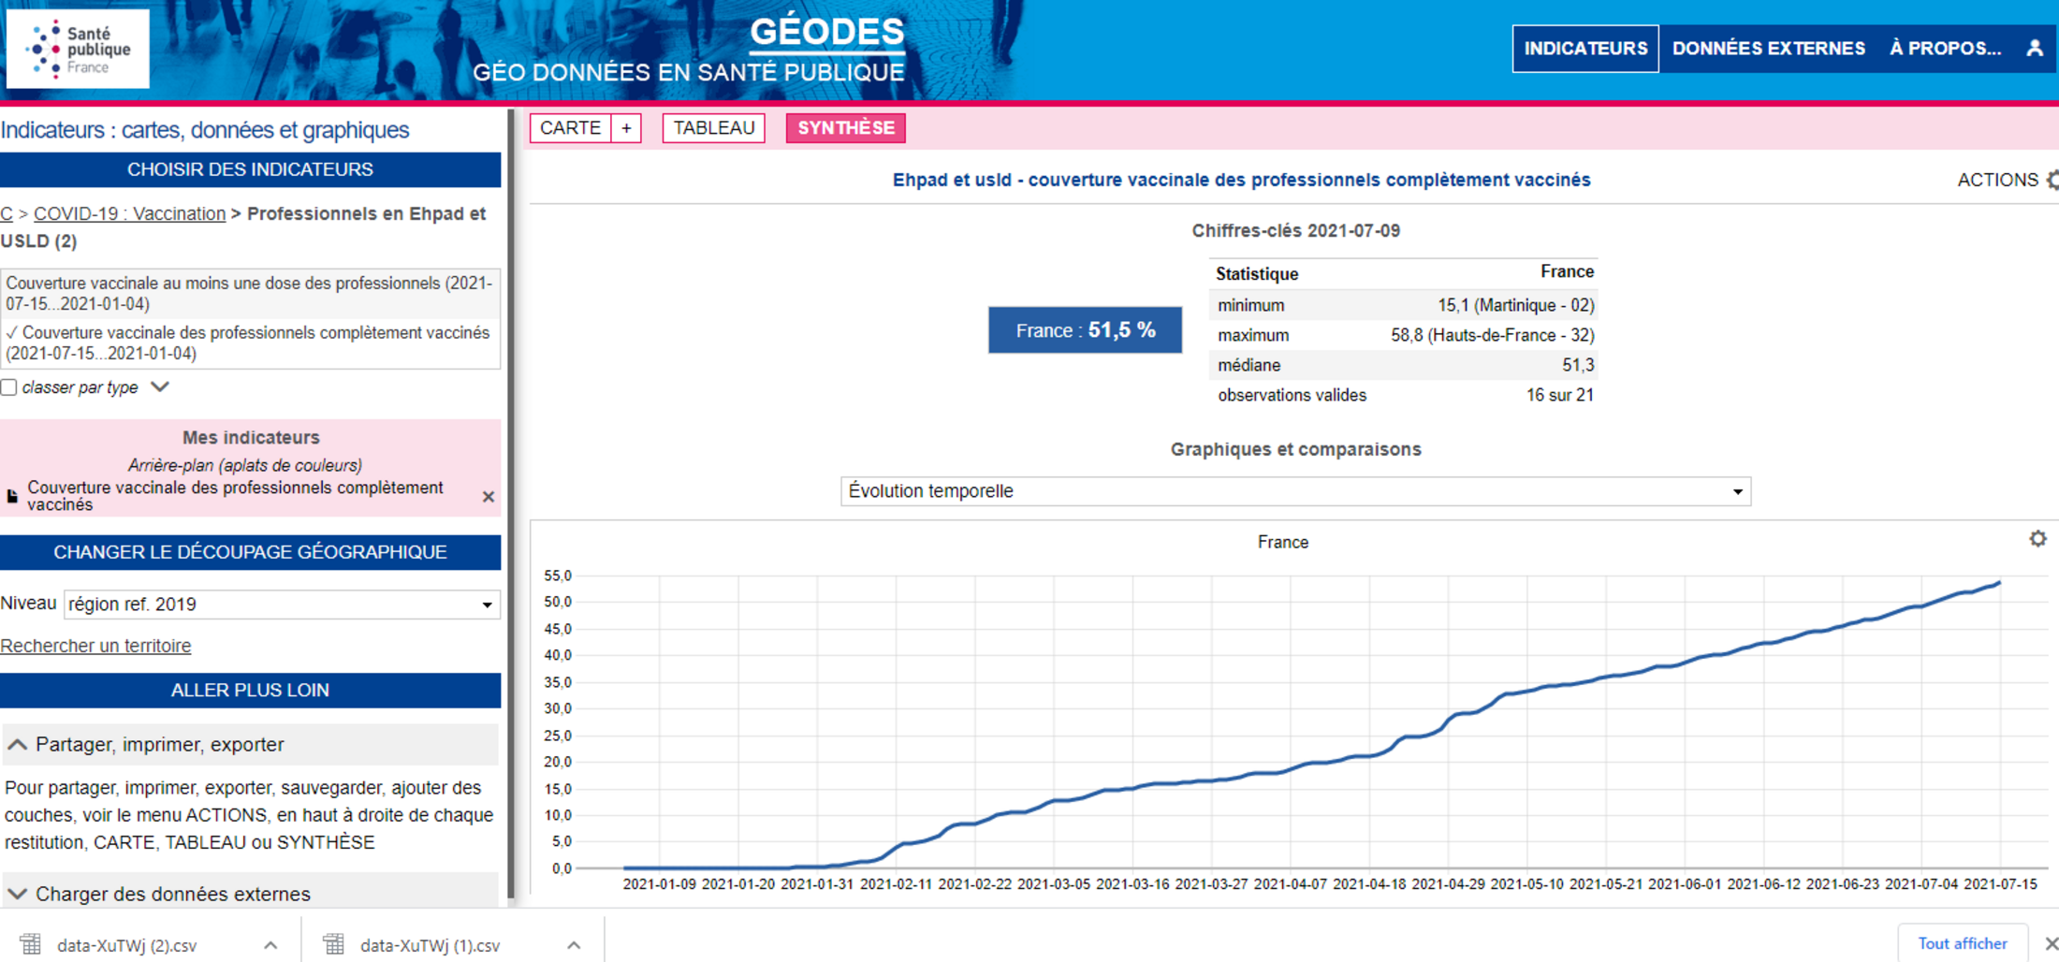The width and height of the screenshot is (2059, 962).
Task: Add a map with the plus button
Action: click(x=626, y=128)
